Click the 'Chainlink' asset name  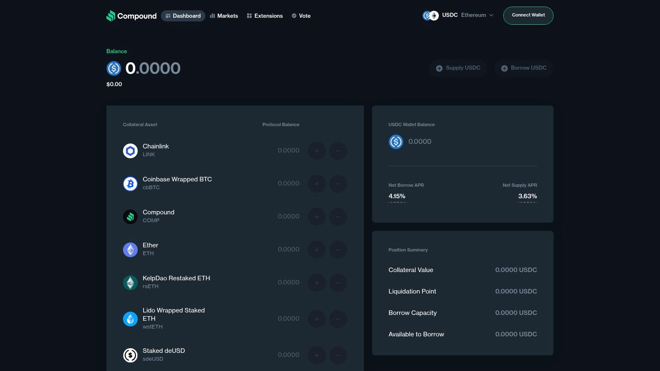tap(156, 146)
